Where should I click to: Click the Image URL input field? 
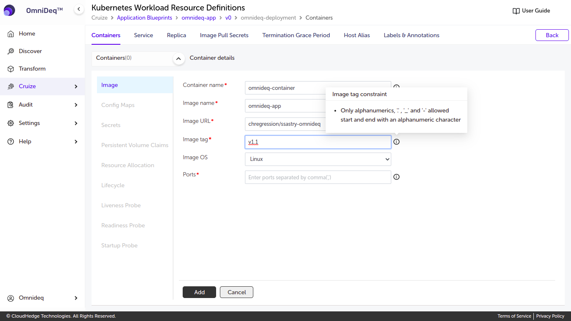(318, 124)
